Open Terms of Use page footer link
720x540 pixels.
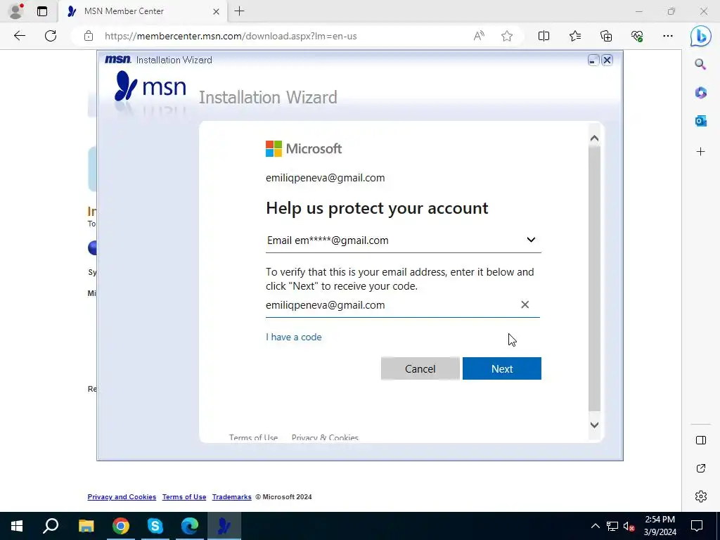point(184,497)
